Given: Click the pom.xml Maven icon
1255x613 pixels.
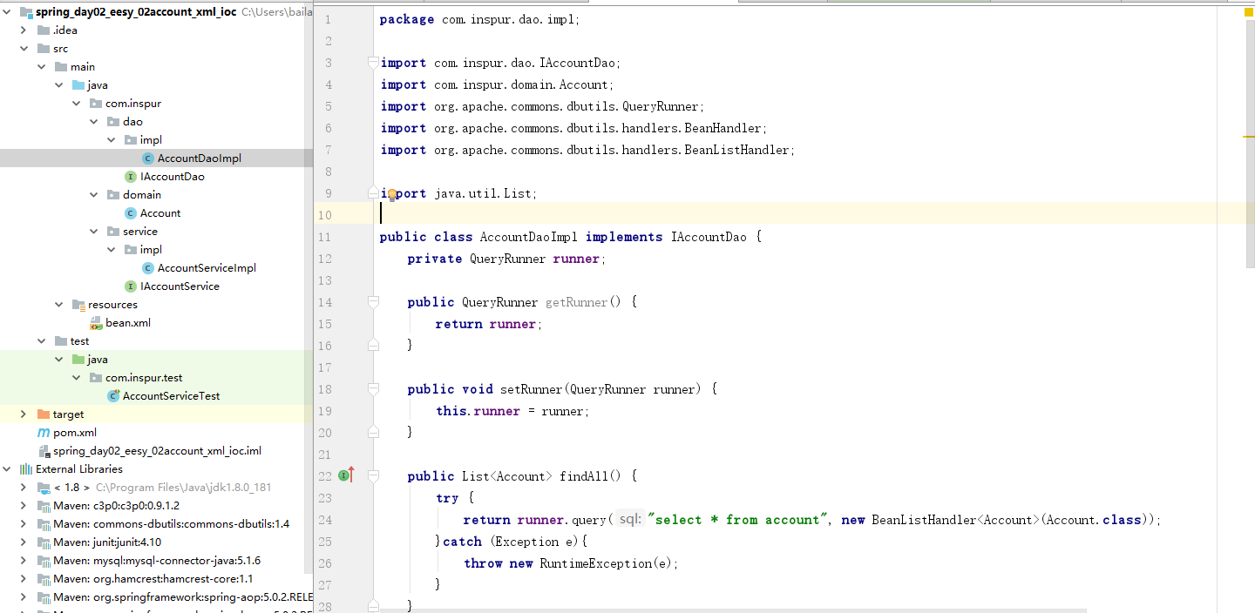Looking at the screenshot, I should tap(44, 433).
